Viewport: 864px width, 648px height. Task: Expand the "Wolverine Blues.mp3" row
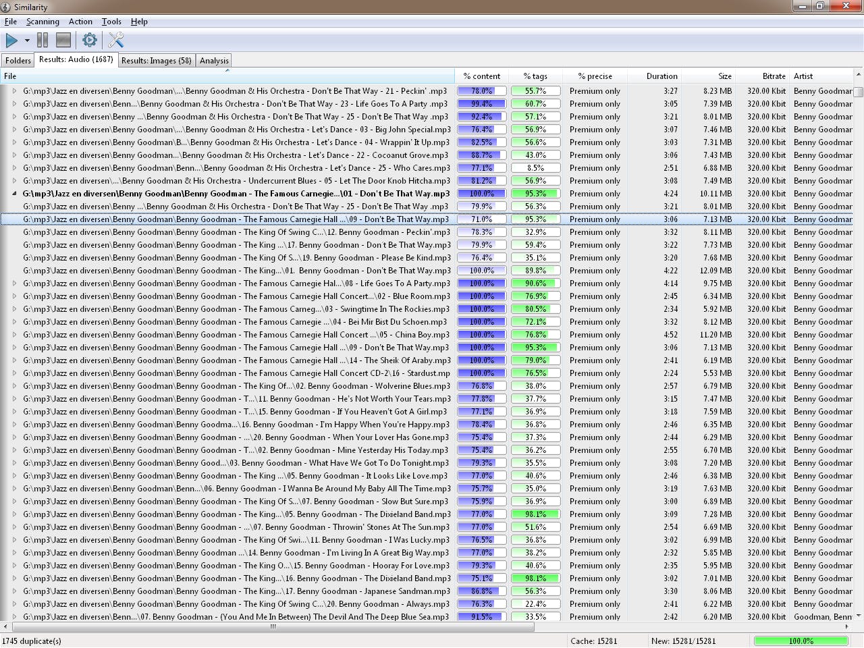coord(14,386)
